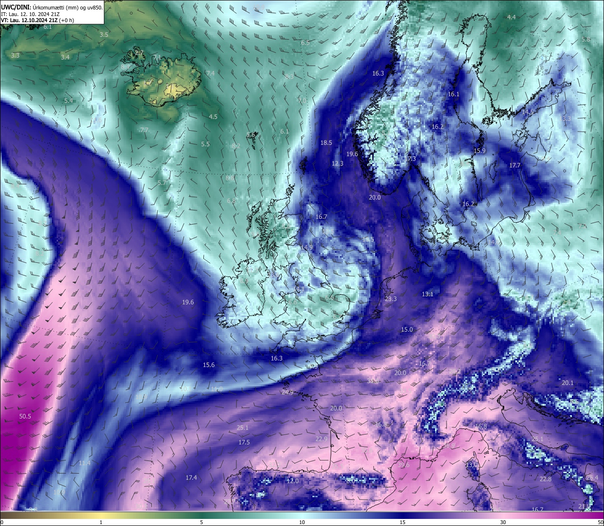Click the 50 tick on the color scale

600,522
